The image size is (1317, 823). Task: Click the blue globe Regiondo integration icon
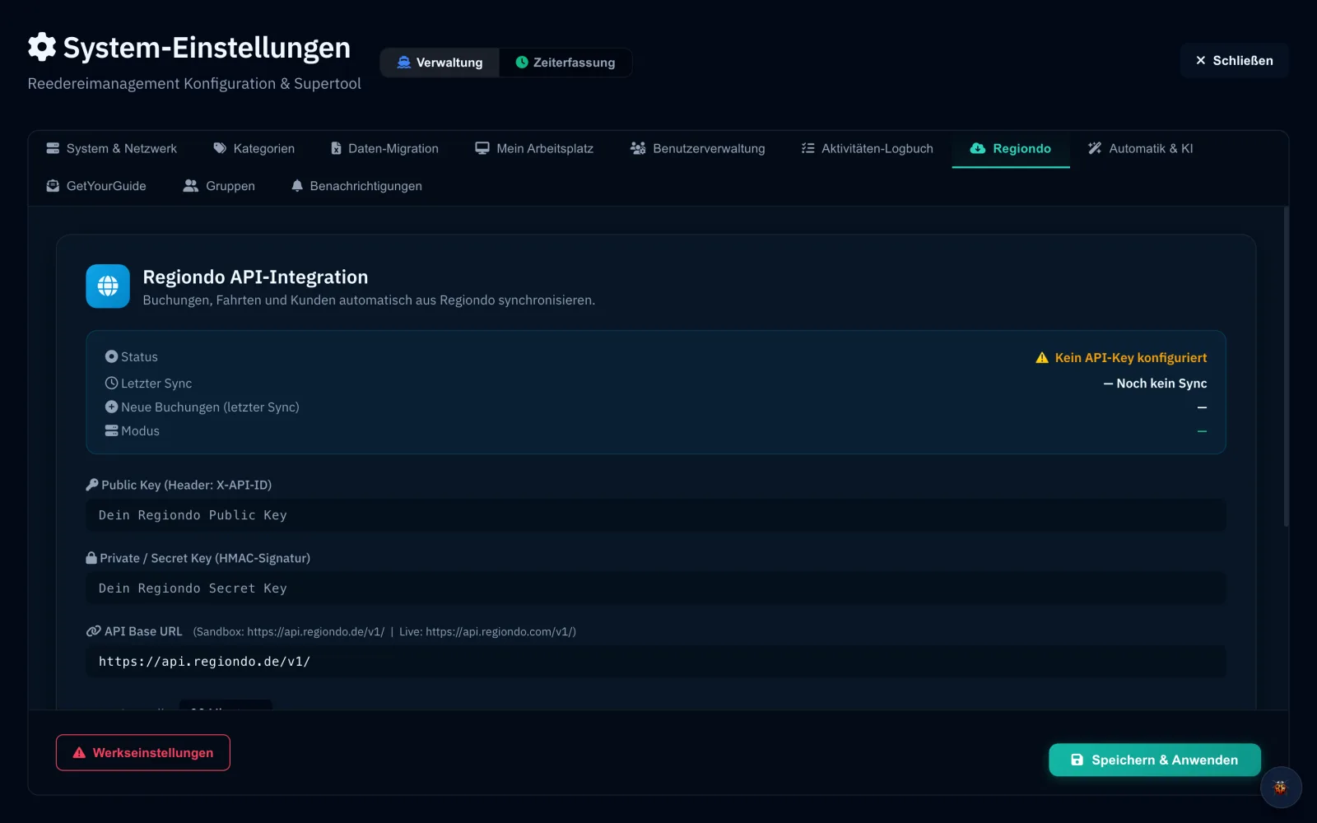(x=108, y=286)
